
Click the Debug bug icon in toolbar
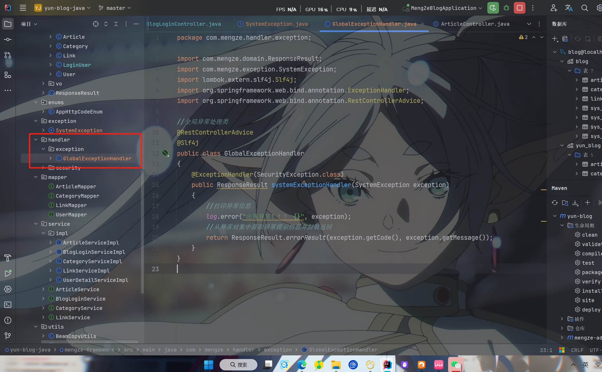coord(506,8)
